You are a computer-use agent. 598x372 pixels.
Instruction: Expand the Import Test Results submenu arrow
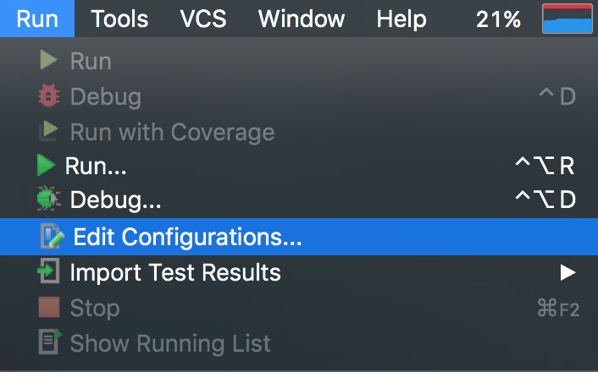click(x=568, y=272)
